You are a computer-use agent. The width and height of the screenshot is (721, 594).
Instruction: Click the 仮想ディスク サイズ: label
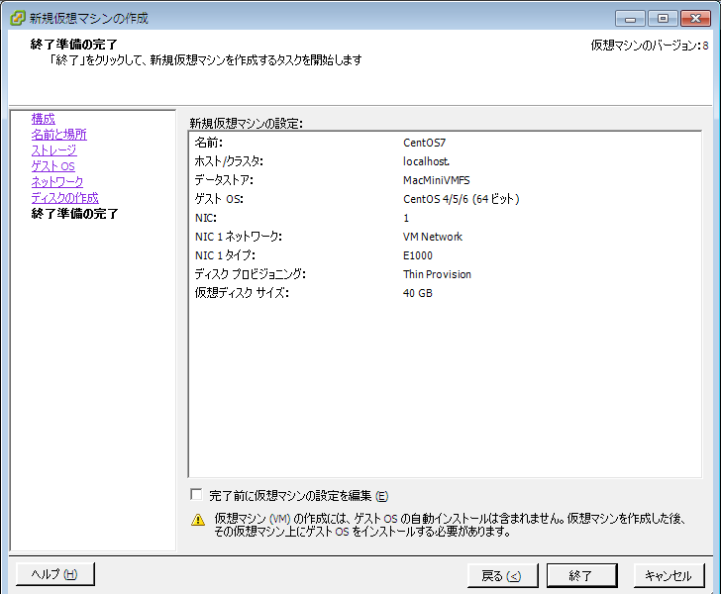(x=242, y=293)
